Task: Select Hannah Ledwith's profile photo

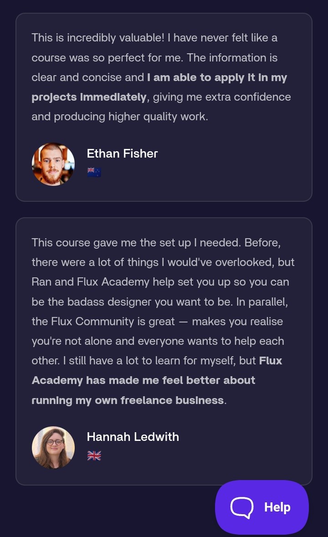Action: click(x=53, y=448)
